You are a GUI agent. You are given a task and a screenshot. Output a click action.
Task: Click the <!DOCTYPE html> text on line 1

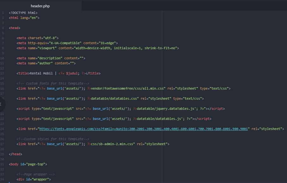23,13
